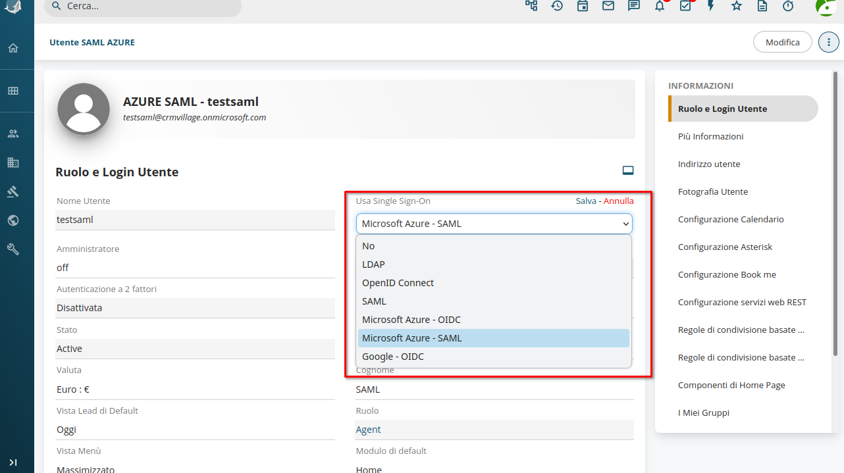Screen dimensions: 844x473
Task: Click the 'Disattivata' two-factor value
Action: point(79,308)
